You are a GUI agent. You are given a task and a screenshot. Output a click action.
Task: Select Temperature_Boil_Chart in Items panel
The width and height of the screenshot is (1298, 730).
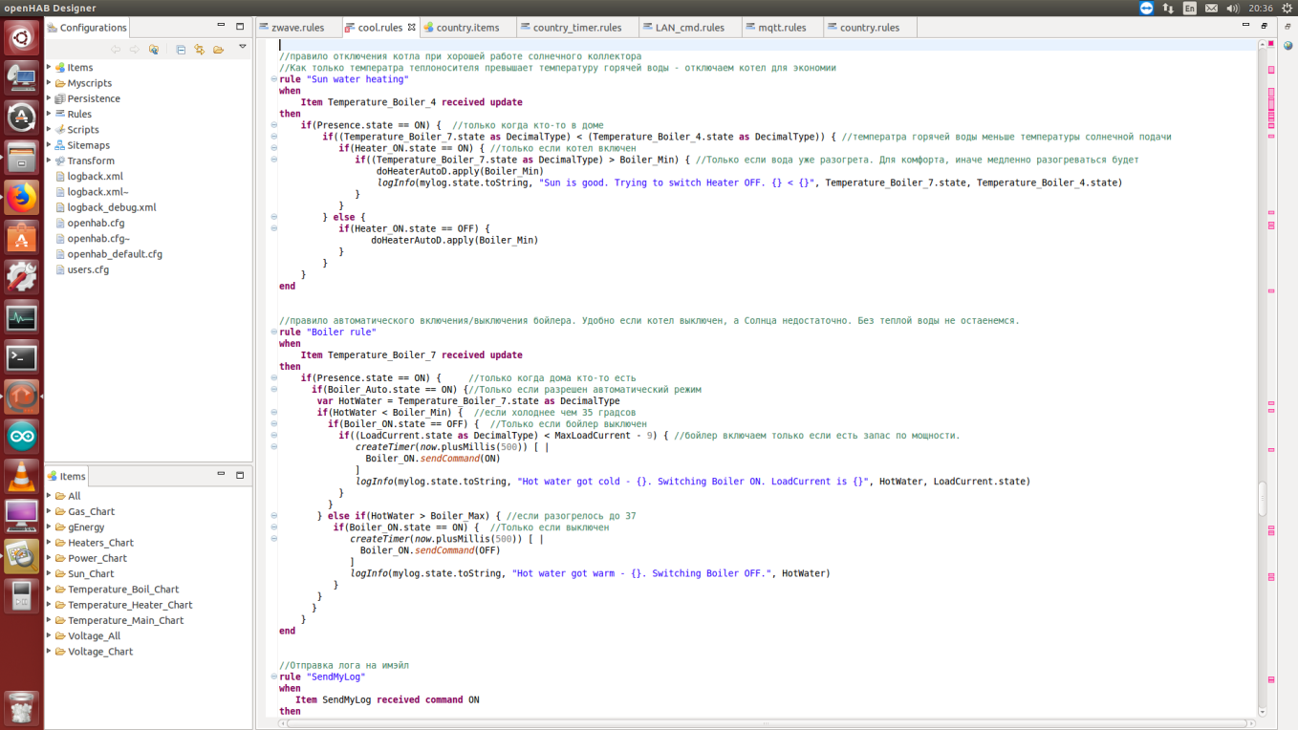pyautogui.click(x=123, y=590)
